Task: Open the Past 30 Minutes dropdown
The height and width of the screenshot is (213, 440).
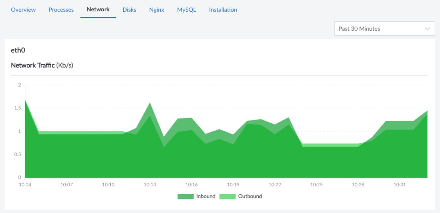Action: (384, 28)
